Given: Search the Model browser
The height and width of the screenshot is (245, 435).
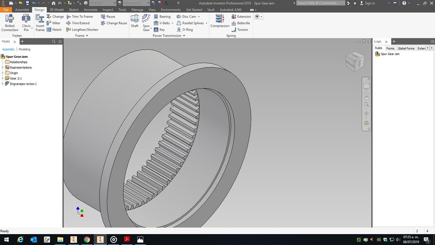Looking at the screenshot, I should coord(54,41).
